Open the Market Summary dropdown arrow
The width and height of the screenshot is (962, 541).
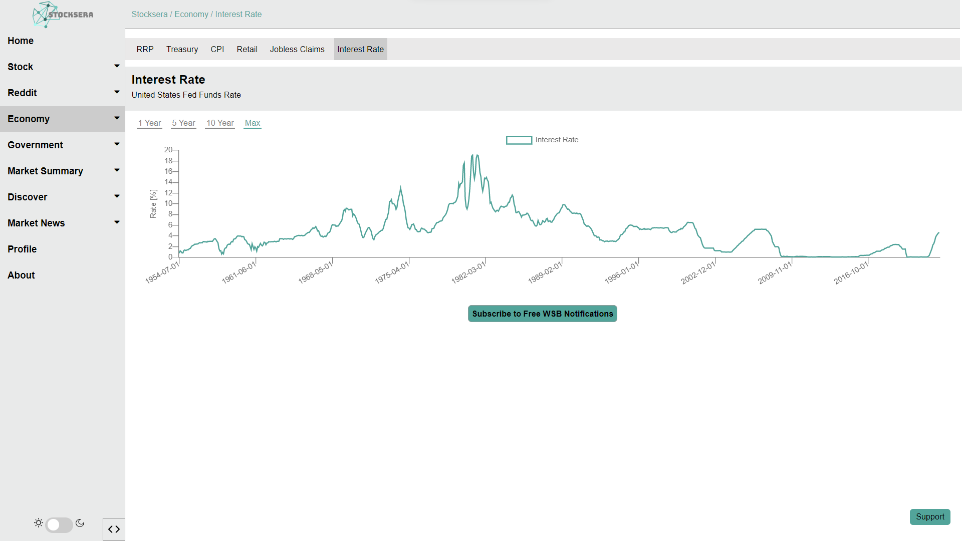pos(117,170)
